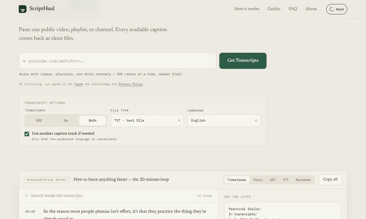Screen dimensions: 366x219
Task: Select the Markdown output tab
Action: 303,180
